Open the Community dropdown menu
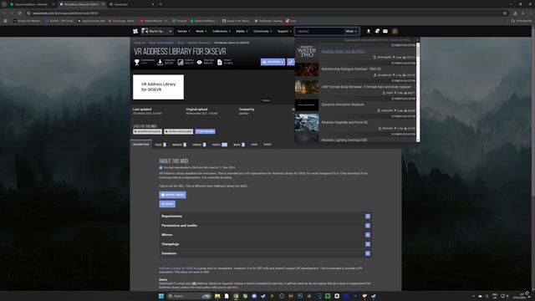Viewport: 535px width, 301px height. point(262,31)
